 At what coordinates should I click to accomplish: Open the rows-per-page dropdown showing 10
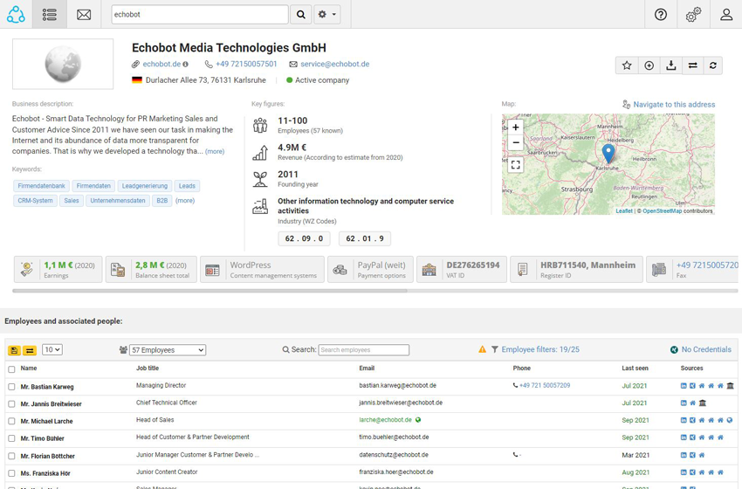tap(52, 350)
